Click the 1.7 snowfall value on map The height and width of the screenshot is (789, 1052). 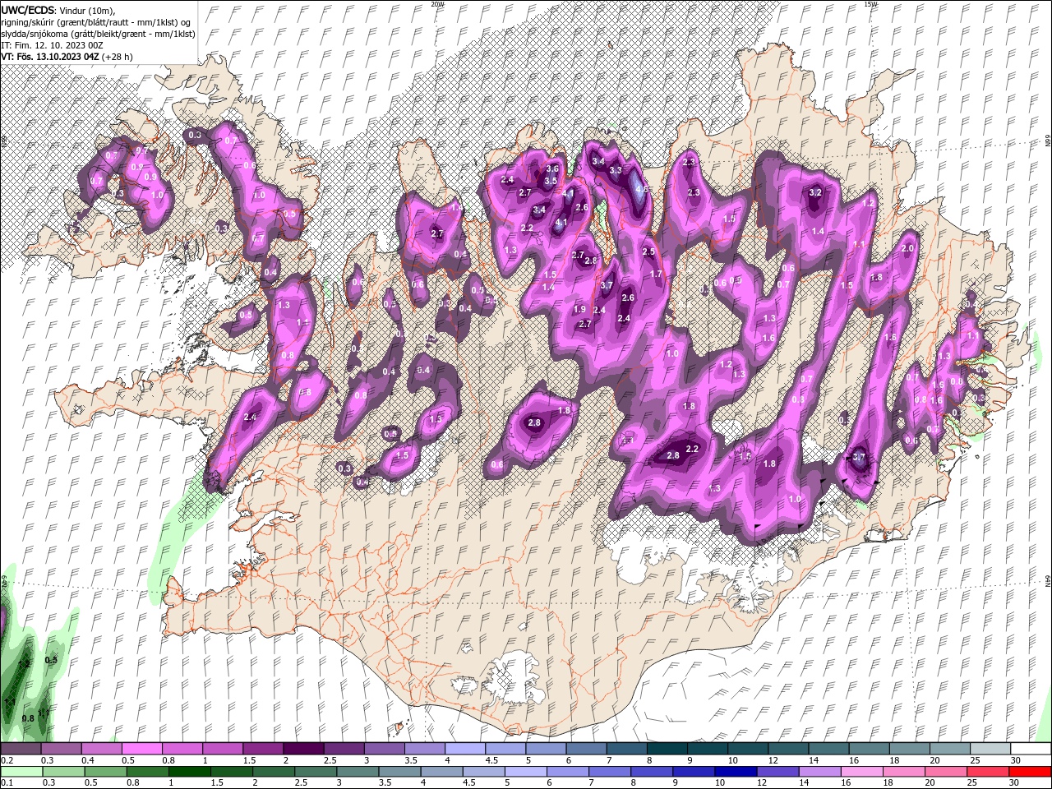[656, 274]
